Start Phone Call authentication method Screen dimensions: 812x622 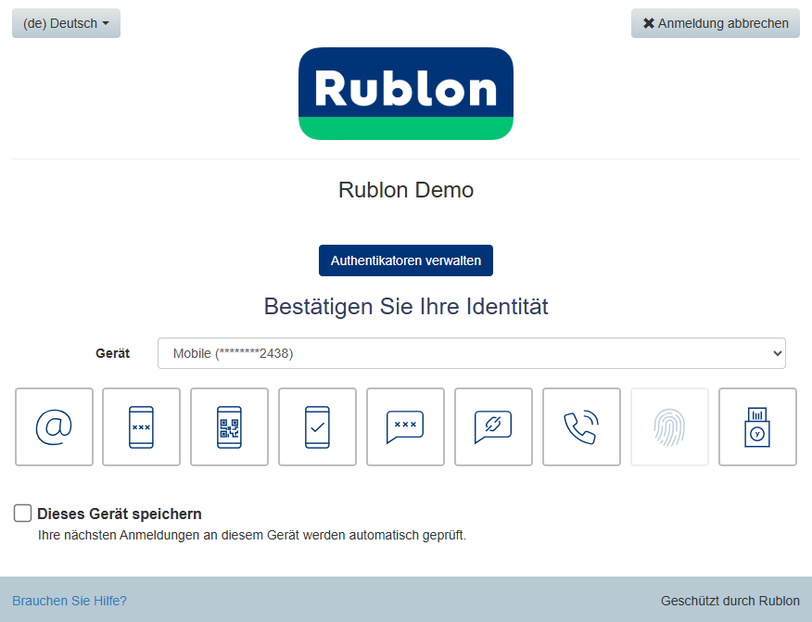pos(581,426)
